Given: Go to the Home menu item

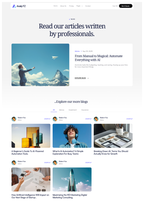Looking at the screenshot, I should click(x=55, y=6).
